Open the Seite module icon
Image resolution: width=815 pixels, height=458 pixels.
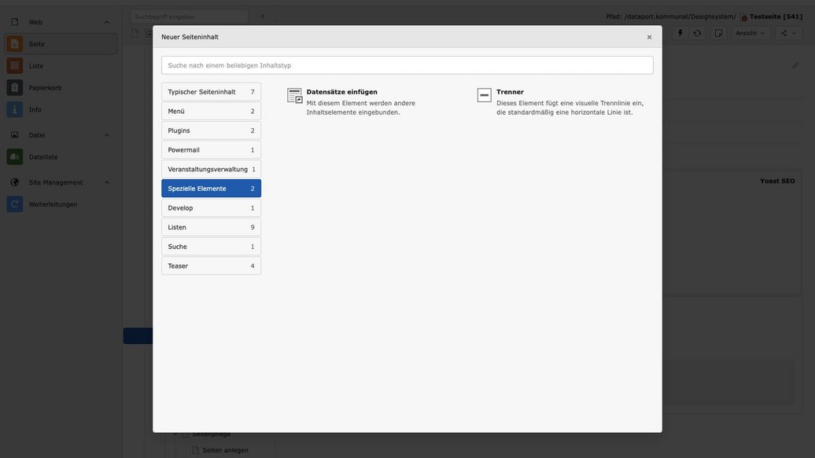coord(15,44)
